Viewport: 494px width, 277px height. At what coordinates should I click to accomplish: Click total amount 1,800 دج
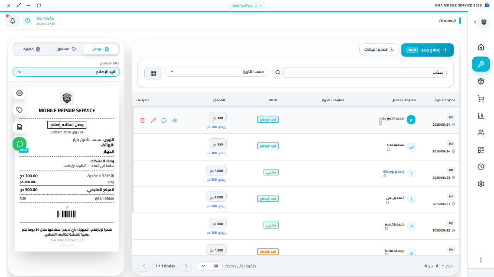pos(217,171)
